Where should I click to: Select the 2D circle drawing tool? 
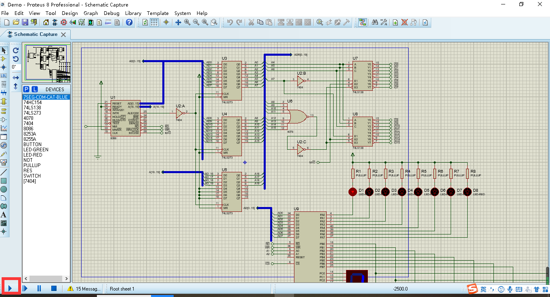4,189
